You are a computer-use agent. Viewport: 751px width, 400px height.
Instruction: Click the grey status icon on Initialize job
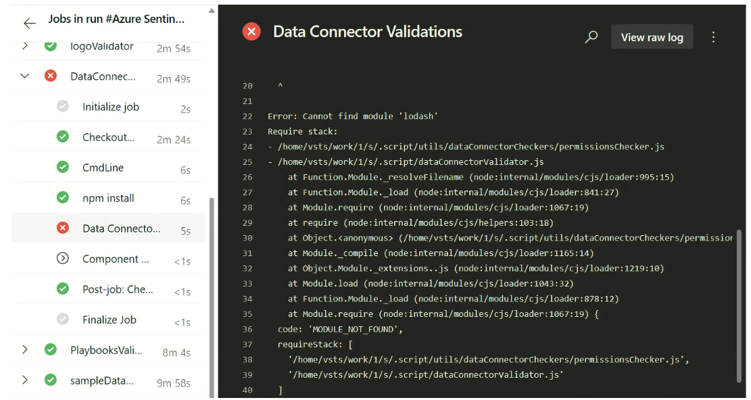coord(63,106)
